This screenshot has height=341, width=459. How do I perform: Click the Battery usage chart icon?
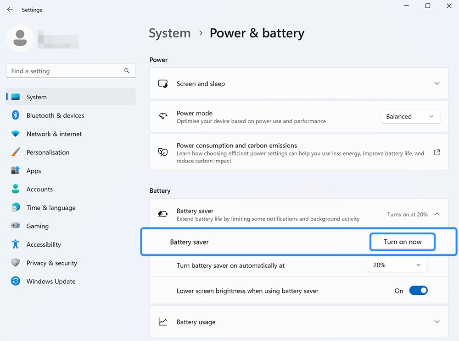163,321
